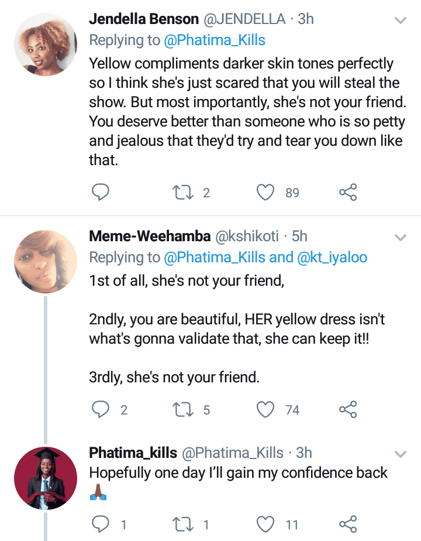421x541 pixels.
Task: Like Phatima_kills' tweet with 11 likes
Action: point(267,523)
